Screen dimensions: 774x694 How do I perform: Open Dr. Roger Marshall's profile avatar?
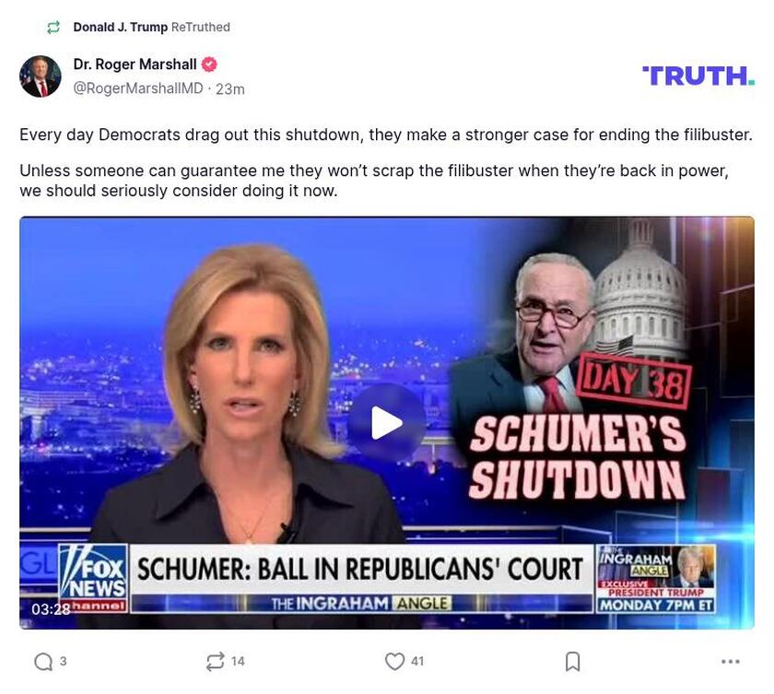point(41,76)
